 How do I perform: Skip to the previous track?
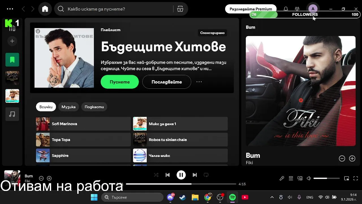click(x=167, y=175)
